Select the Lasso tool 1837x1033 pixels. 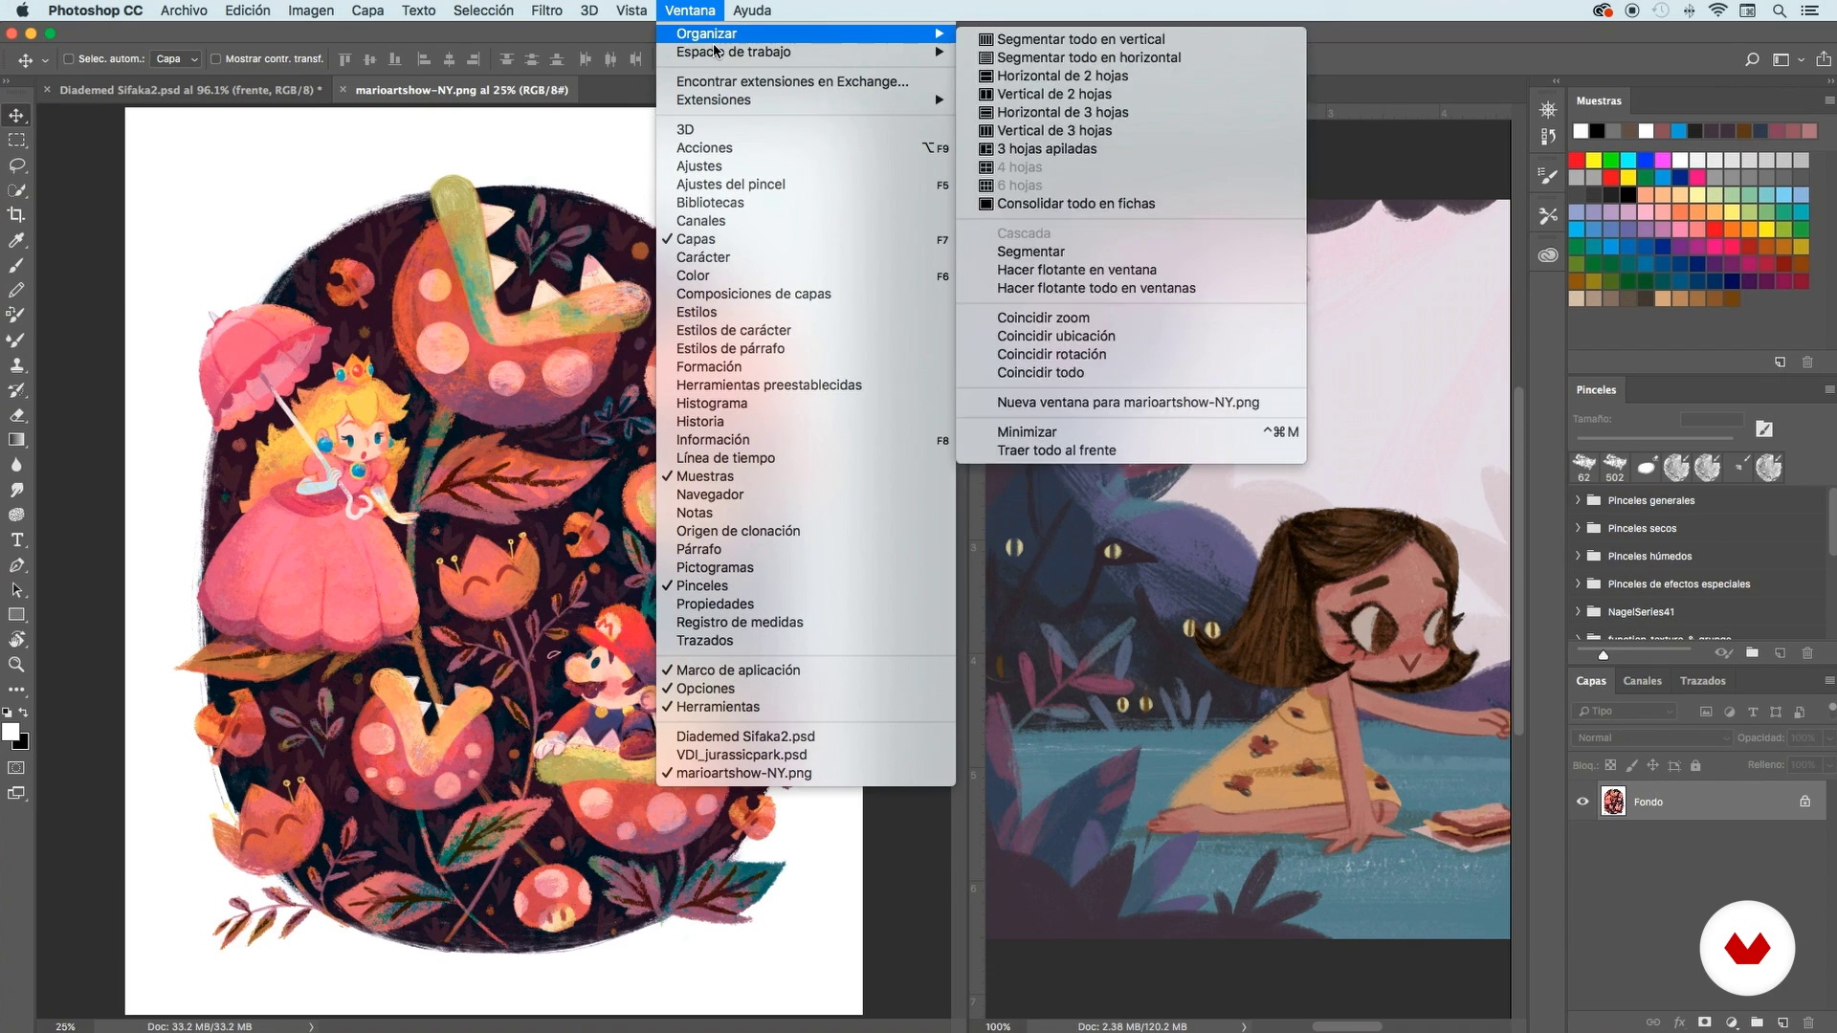tap(16, 165)
